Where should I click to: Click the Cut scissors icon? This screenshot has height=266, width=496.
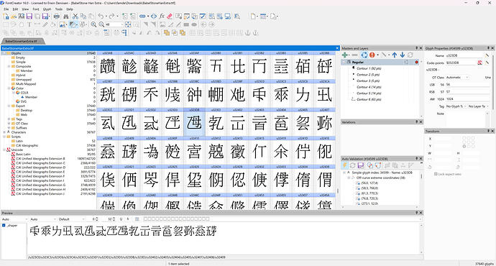click(75, 16)
